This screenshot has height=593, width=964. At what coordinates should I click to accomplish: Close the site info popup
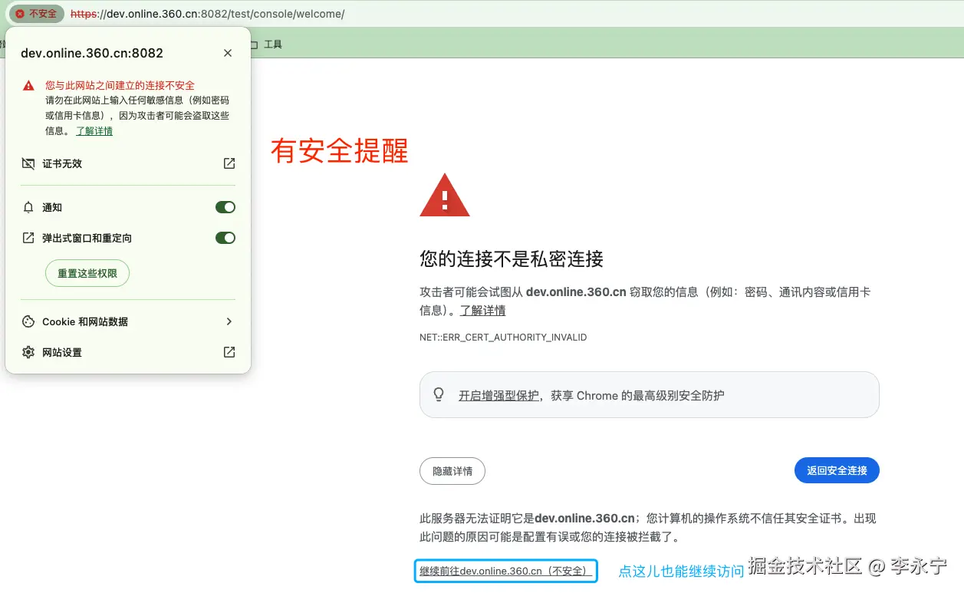tap(228, 53)
